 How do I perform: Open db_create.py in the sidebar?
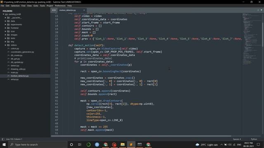tap(16, 55)
